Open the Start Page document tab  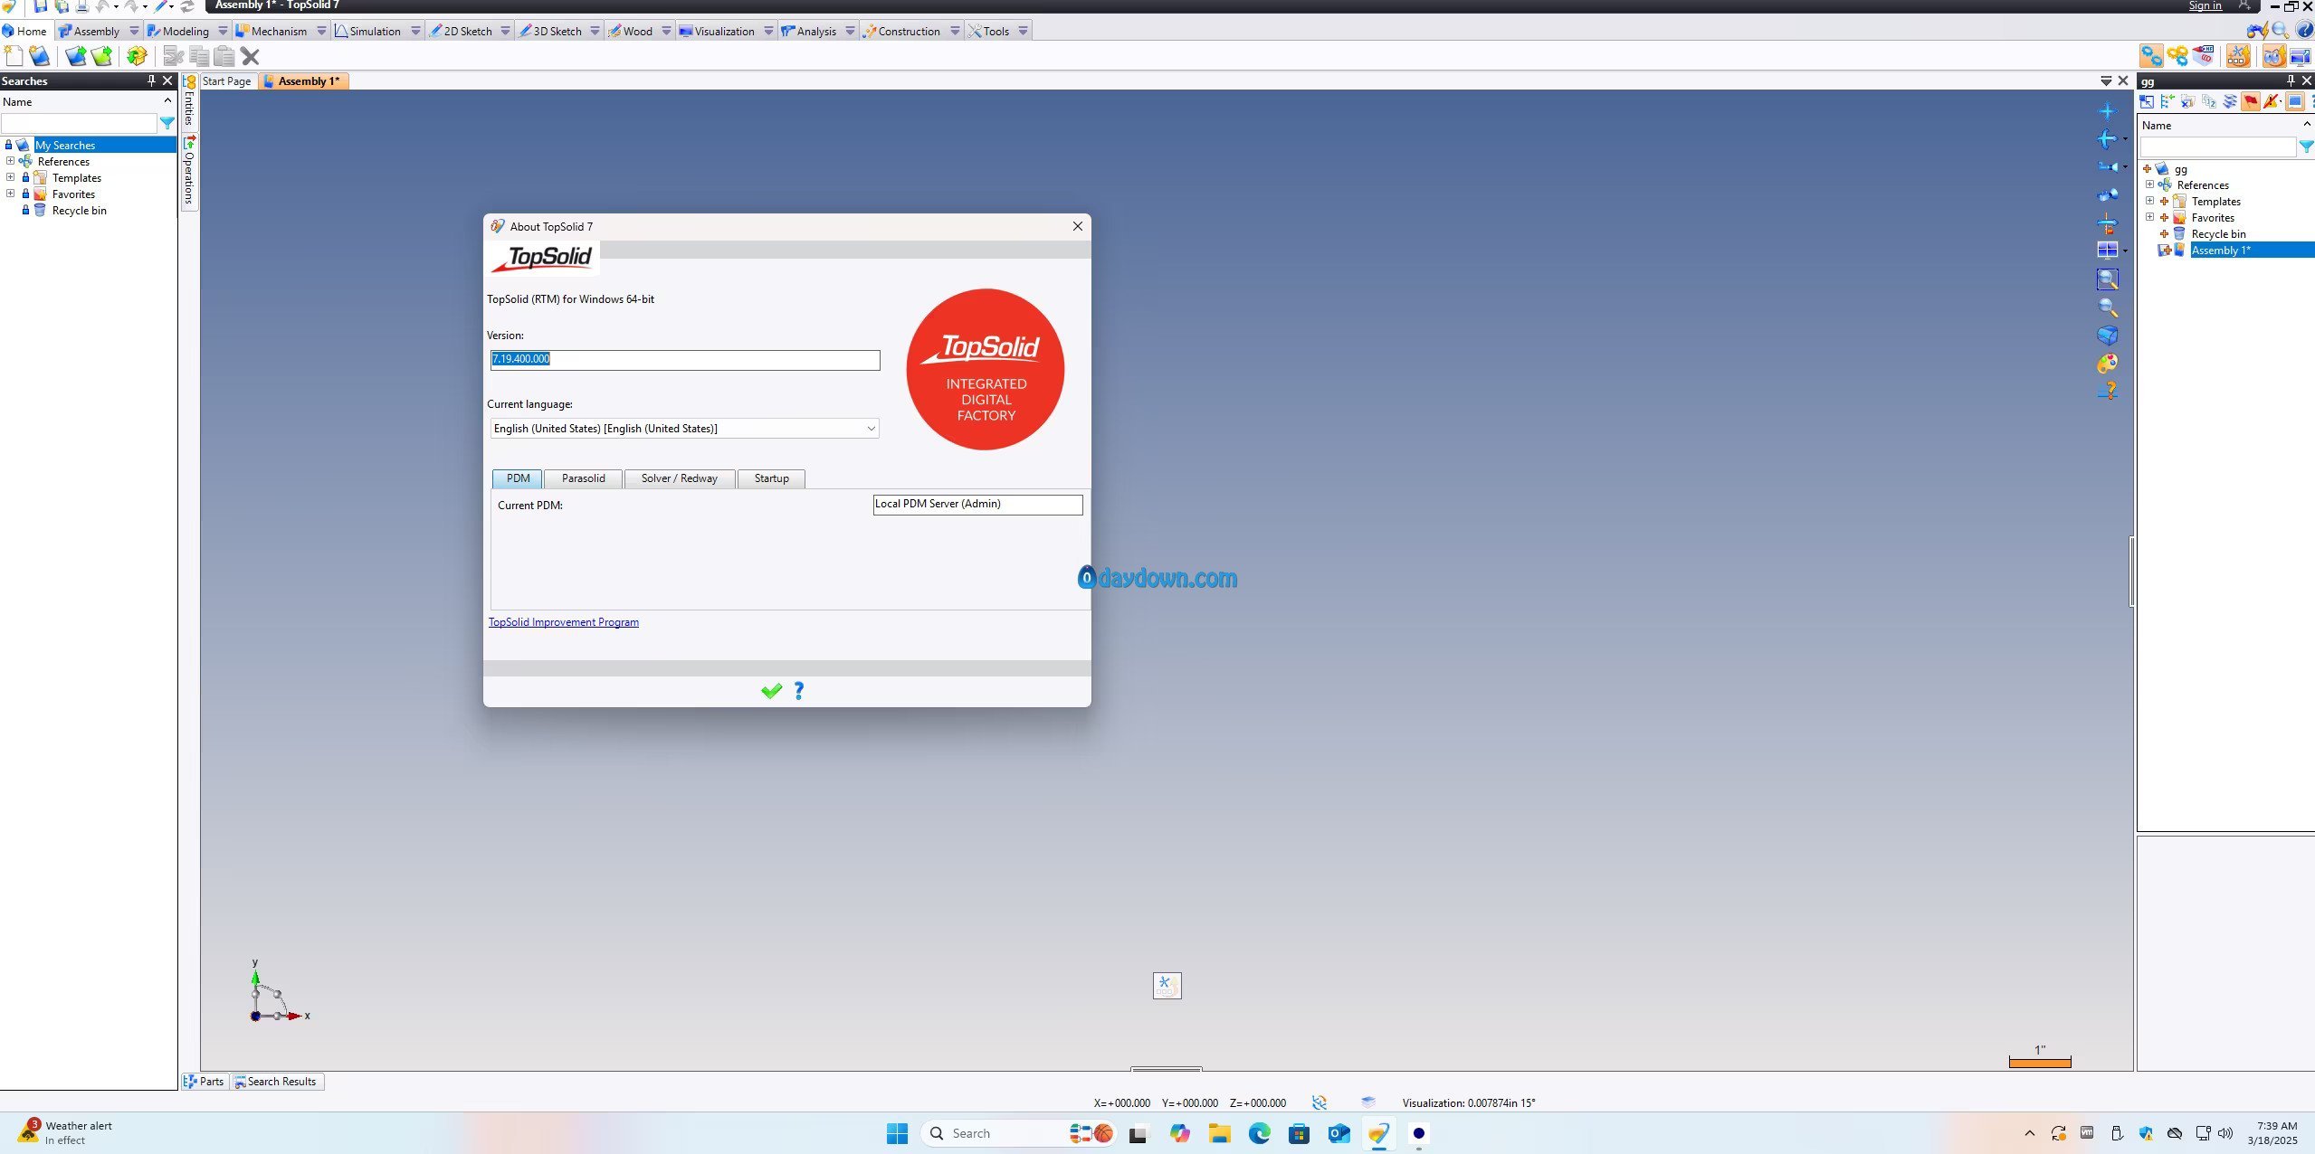tap(227, 81)
